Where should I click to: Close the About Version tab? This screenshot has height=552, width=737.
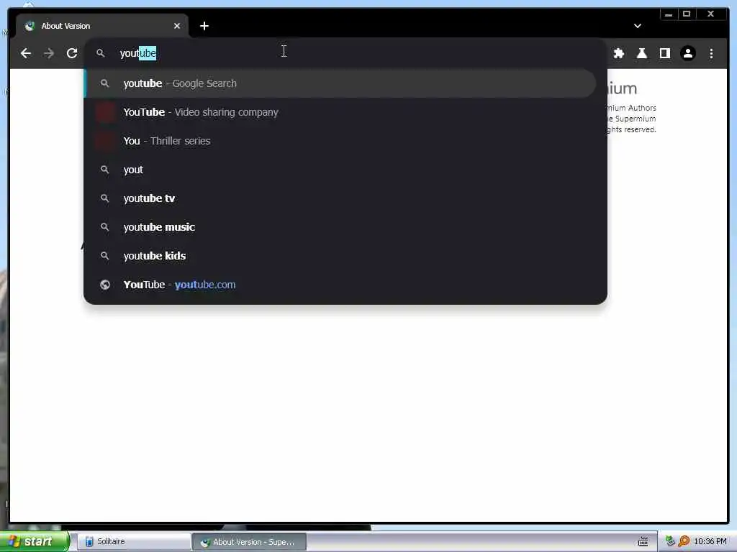(177, 26)
